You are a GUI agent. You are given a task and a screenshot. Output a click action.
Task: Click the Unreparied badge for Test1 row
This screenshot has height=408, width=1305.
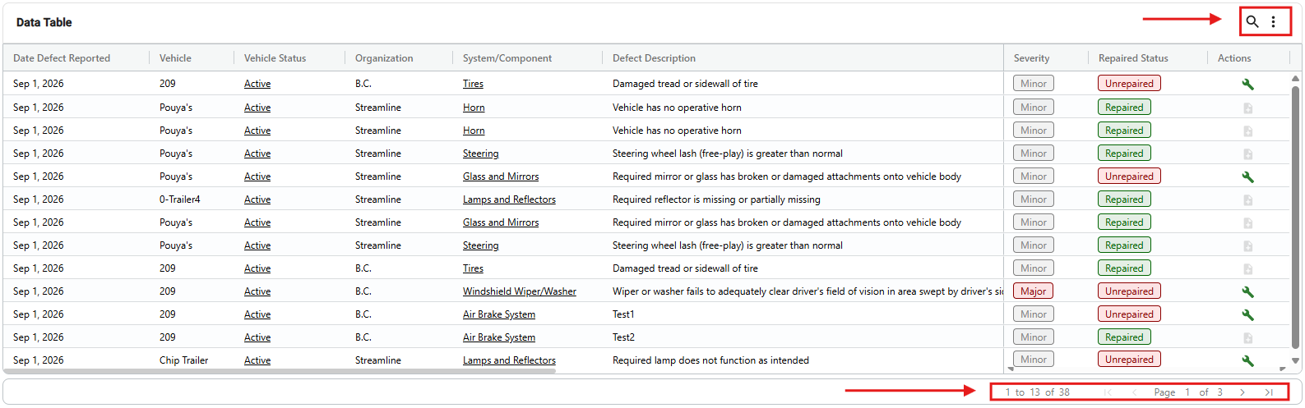point(1129,314)
